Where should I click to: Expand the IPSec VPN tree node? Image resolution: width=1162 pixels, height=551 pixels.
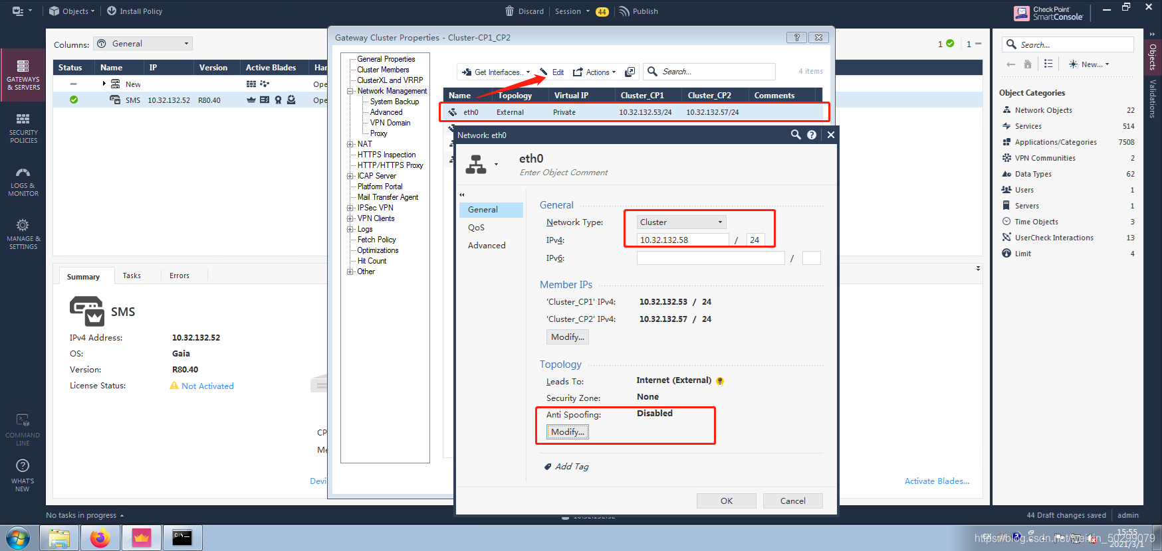(350, 208)
